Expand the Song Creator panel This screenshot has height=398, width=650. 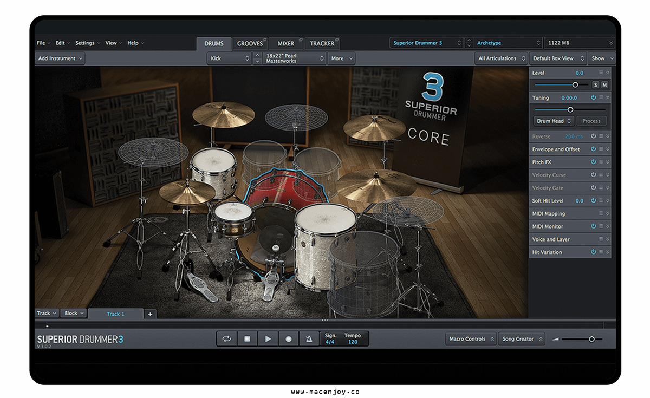[x=522, y=339]
